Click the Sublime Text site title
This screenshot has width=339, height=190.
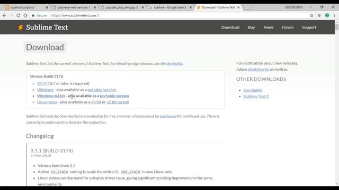click(x=47, y=27)
